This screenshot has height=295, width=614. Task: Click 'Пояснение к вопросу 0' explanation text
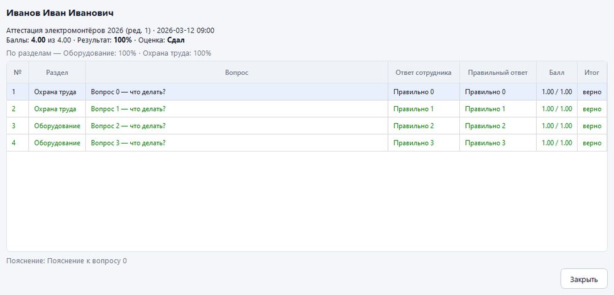(87, 261)
